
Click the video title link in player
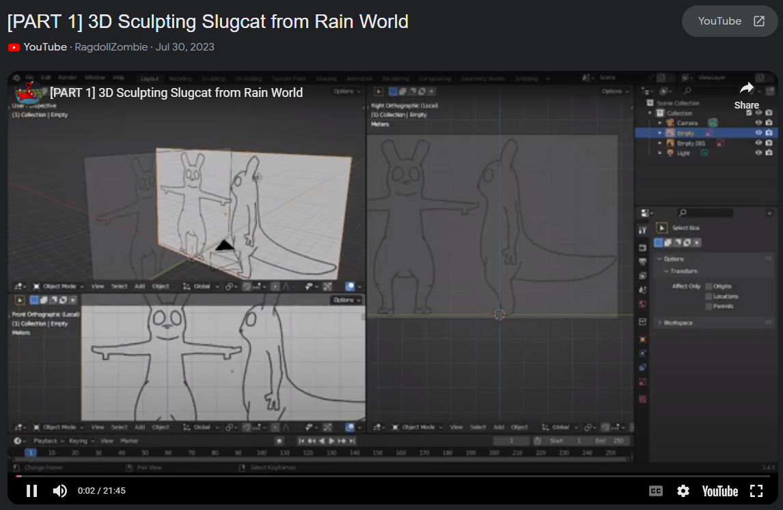pos(176,93)
